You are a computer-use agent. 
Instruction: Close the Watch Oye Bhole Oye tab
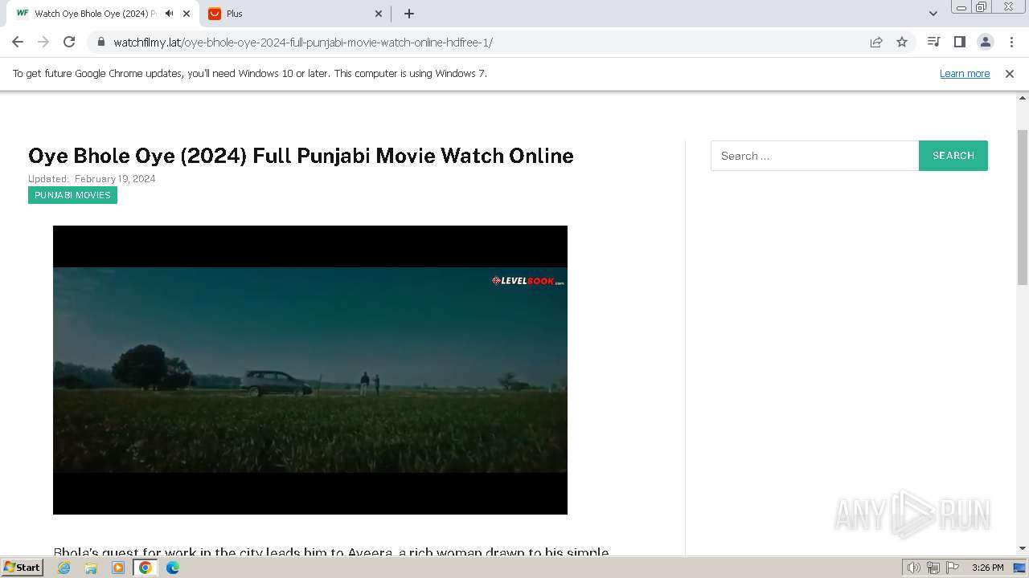(187, 14)
